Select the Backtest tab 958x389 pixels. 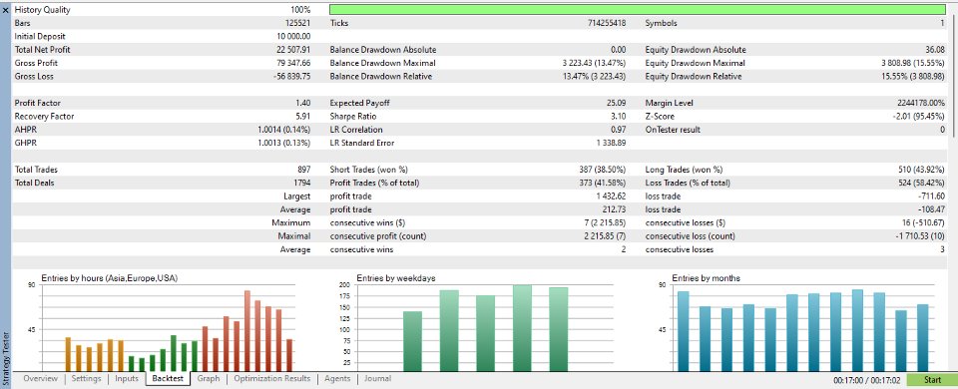pyautogui.click(x=168, y=379)
